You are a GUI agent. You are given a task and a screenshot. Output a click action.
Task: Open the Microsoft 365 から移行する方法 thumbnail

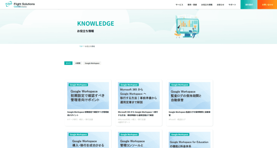point(138,96)
